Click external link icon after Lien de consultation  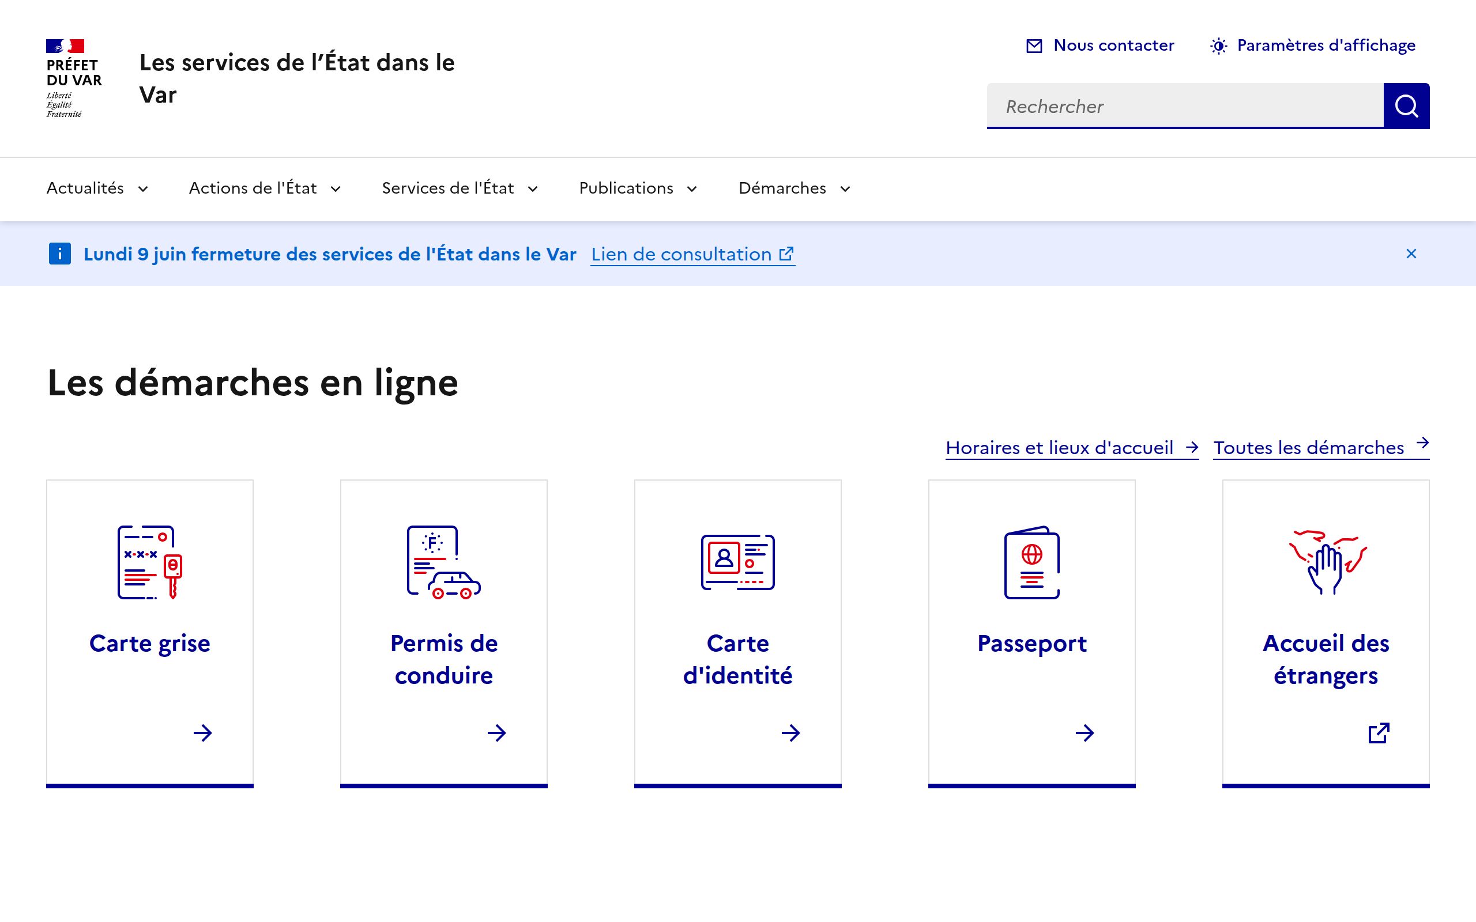tap(786, 253)
